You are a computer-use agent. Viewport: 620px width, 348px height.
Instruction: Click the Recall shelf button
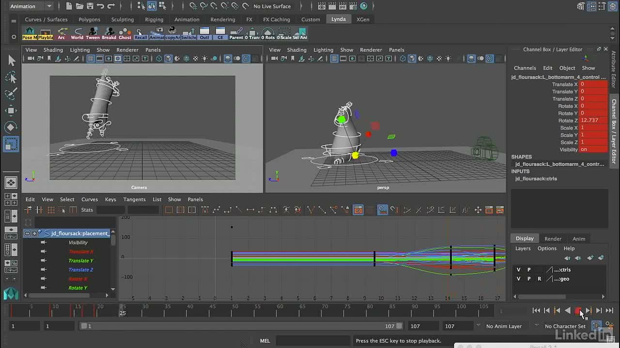pos(141,33)
